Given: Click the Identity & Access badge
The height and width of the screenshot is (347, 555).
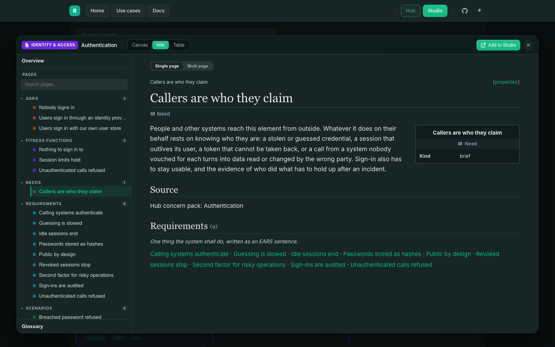Looking at the screenshot, I should pos(50,45).
